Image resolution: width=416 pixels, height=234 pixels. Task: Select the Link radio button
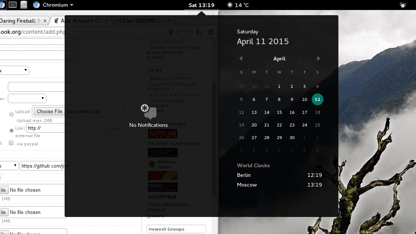(x=12, y=131)
